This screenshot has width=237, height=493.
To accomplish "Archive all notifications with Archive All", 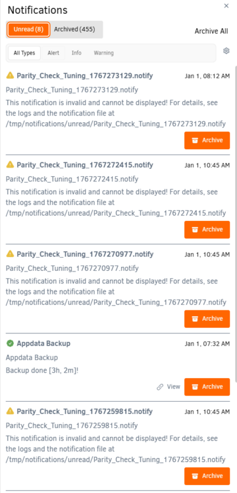I will [x=211, y=31].
